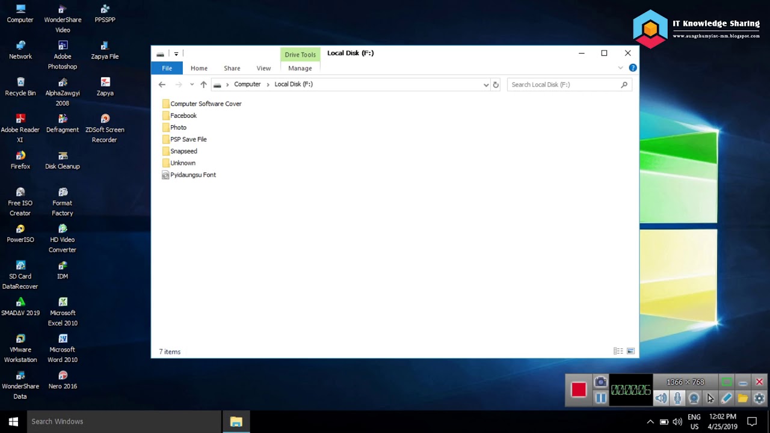This screenshot has width=770, height=433.
Task: Pause the screen recording
Action: (x=600, y=398)
